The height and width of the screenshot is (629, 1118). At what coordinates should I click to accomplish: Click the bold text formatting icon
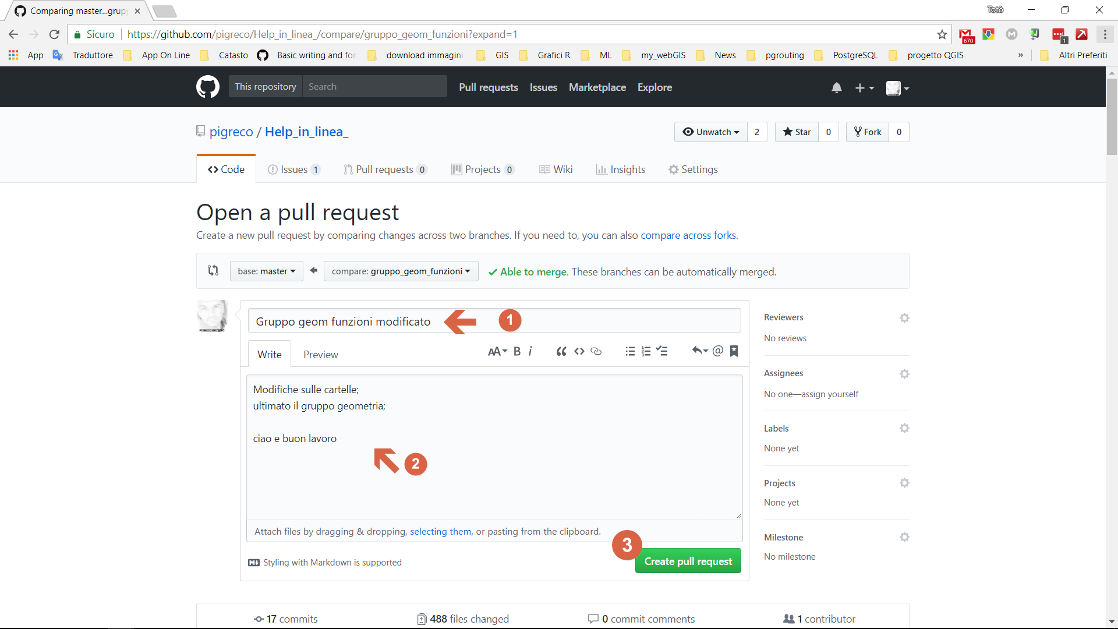pyautogui.click(x=517, y=351)
